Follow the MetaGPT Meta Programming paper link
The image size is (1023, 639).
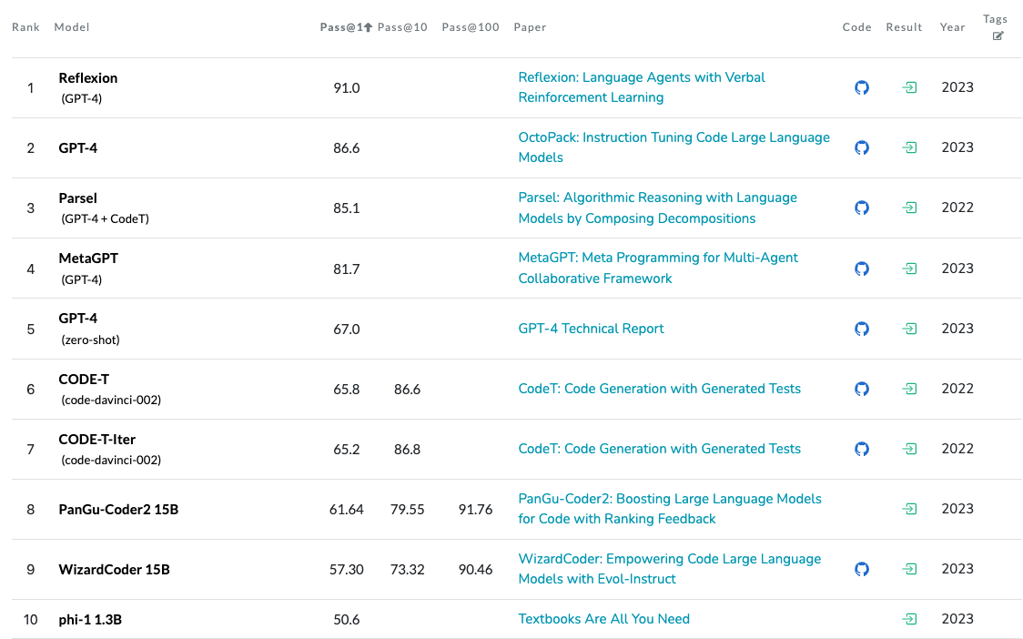(658, 269)
